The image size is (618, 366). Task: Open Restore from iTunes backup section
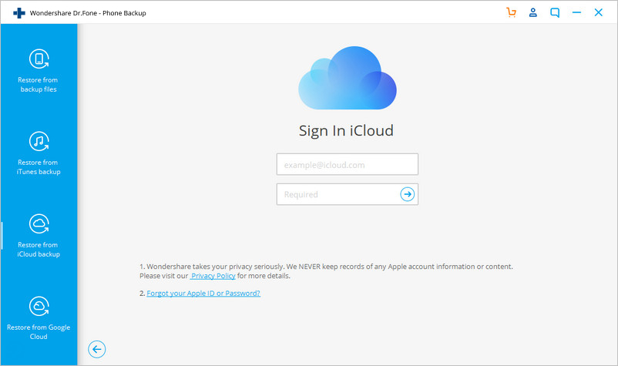(x=39, y=153)
